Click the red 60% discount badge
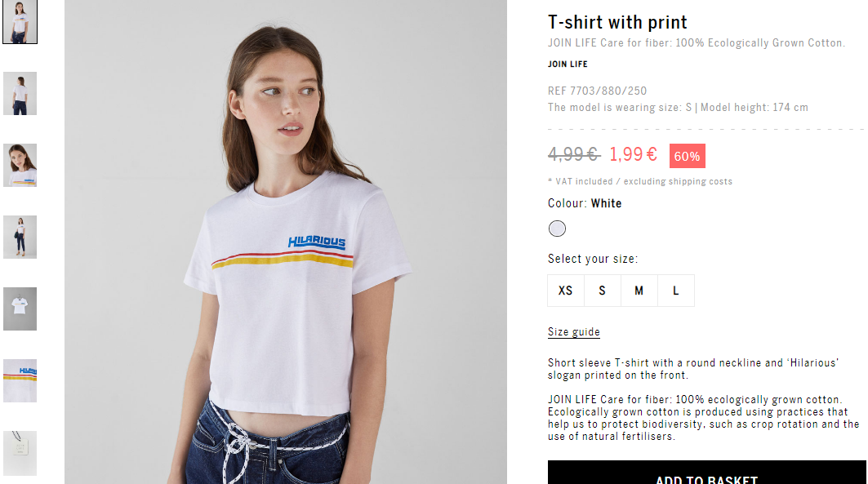Screen dimensions: 868x484 (x=687, y=156)
